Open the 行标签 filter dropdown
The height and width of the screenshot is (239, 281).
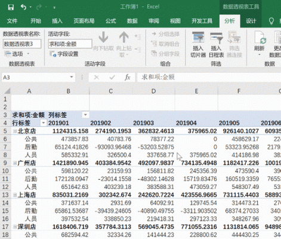44,123
